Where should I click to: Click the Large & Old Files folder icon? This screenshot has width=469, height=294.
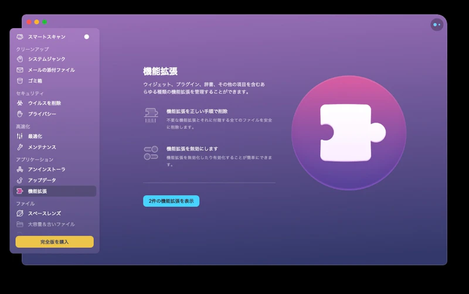pos(20,224)
